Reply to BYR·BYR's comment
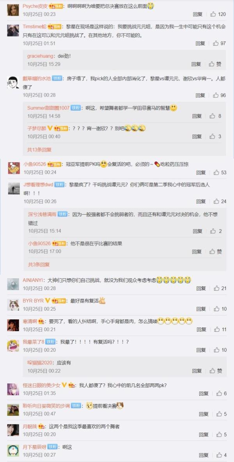This screenshot has width=234, height=462. (201, 309)
